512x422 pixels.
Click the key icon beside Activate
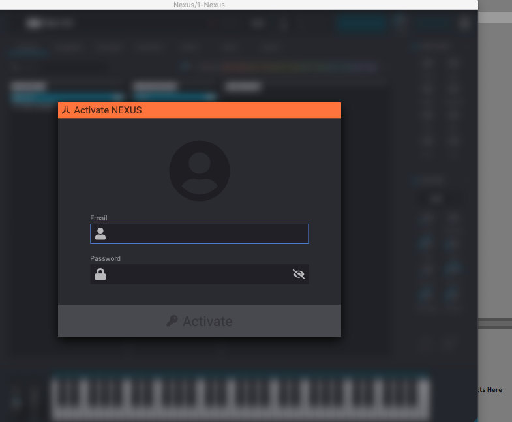pyautogui.click(x=172, y=321)
